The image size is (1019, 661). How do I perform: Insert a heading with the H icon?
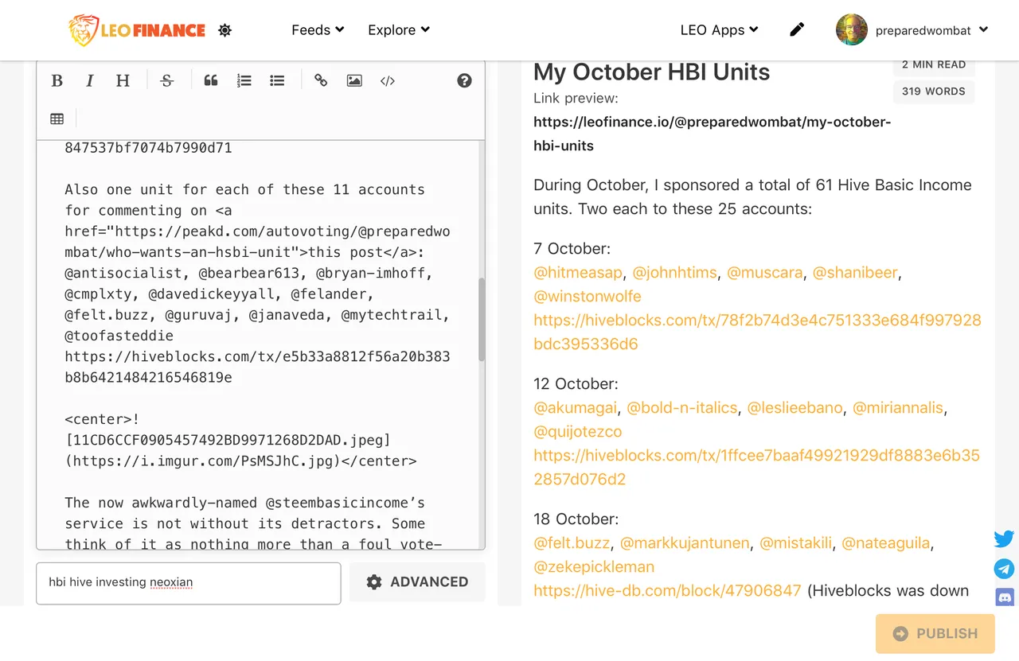click(x=123, y=80)
